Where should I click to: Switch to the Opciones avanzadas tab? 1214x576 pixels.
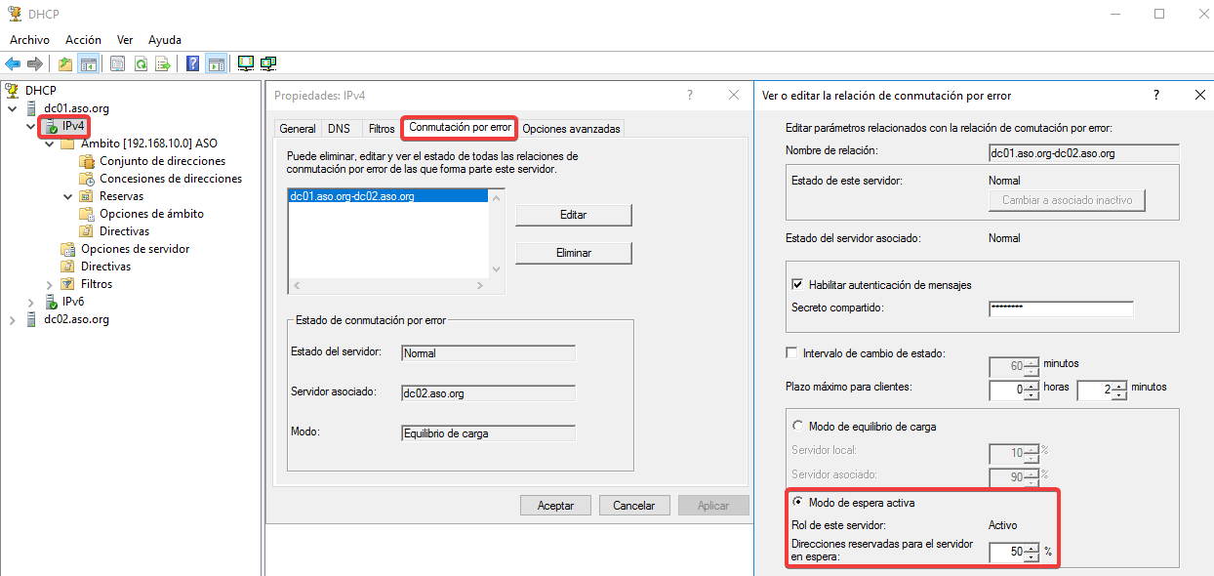pos(570,129)
